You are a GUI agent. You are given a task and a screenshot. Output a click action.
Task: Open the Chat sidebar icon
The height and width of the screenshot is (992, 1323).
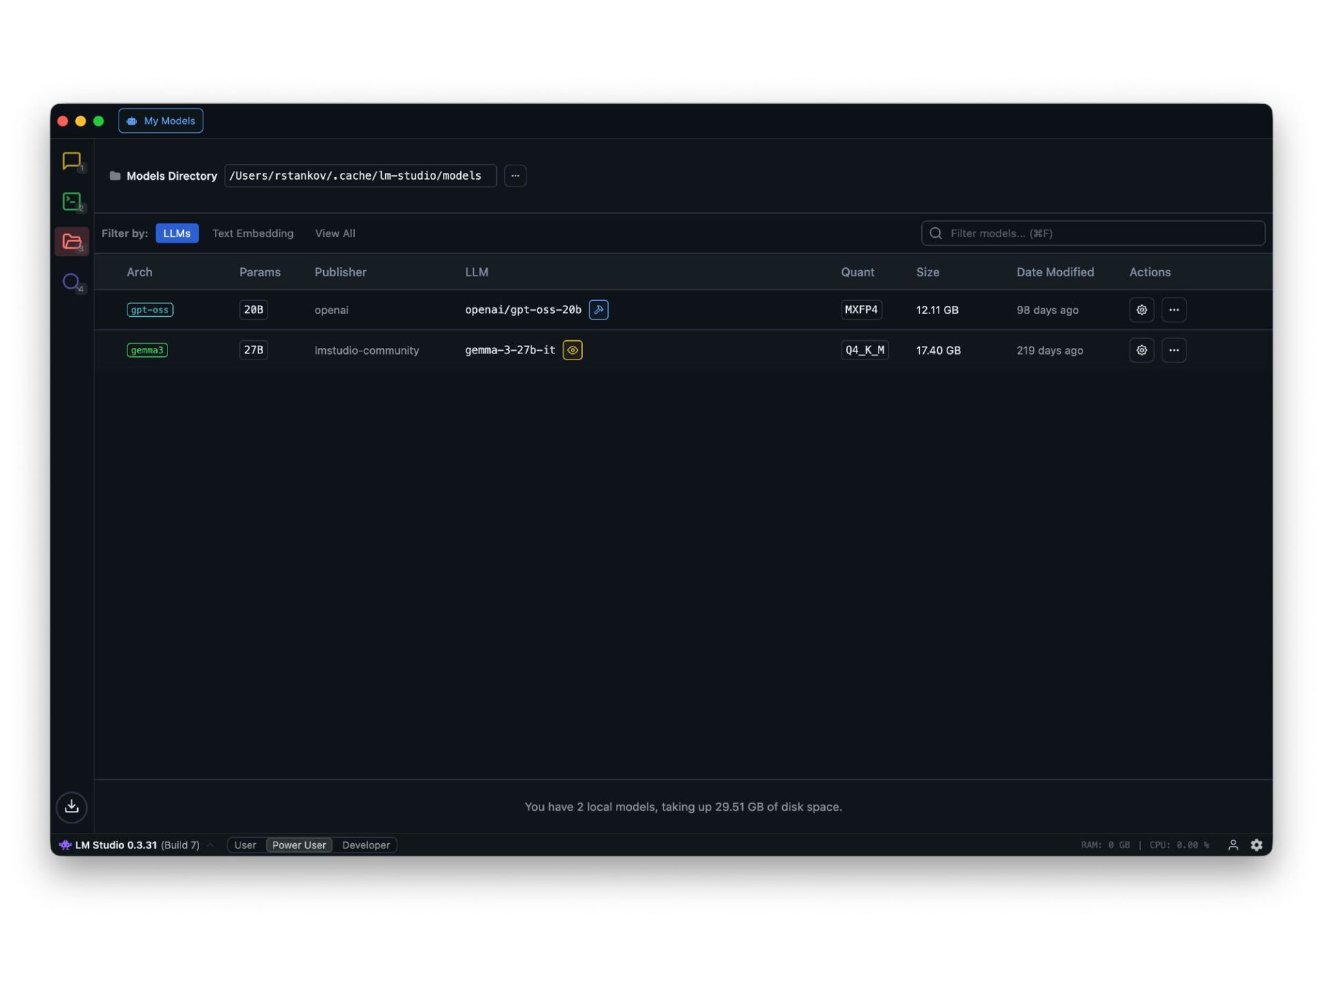click(72, 161)
